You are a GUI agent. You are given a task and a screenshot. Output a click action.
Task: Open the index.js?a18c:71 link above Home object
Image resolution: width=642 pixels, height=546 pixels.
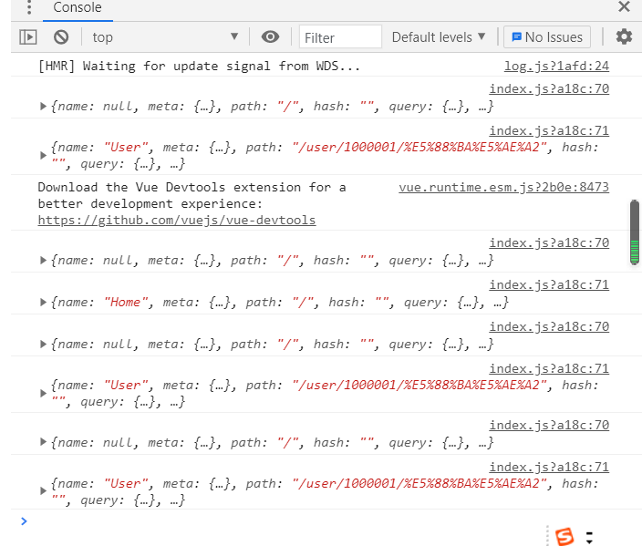[549, 284]
